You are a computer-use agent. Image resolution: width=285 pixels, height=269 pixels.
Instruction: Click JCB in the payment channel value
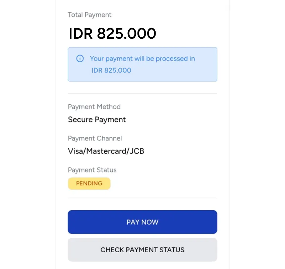[137, 151]
